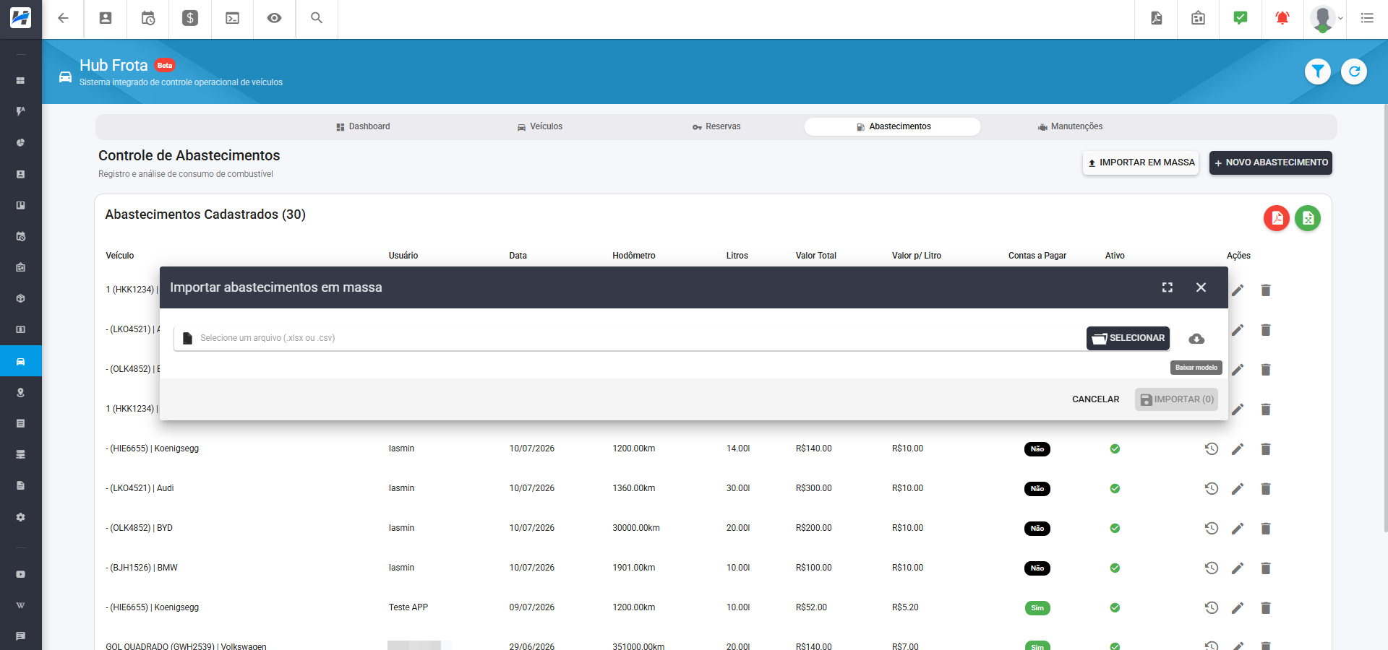
Task: Export table to Excel via green icon
Action: click(1308, 218)
